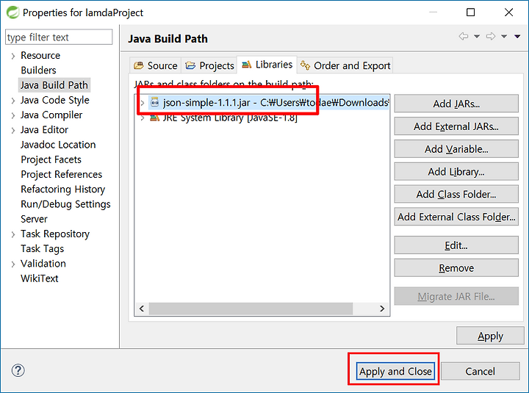This screenshot has height=393, width=529.
Task: Expand the Validation node
Action: tap(13, 264)
